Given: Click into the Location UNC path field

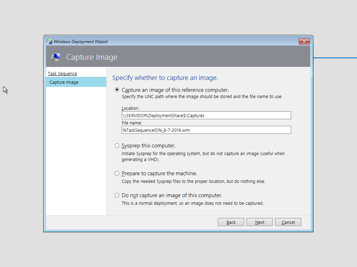Looking at the screenshot, I should click(206, 115).
